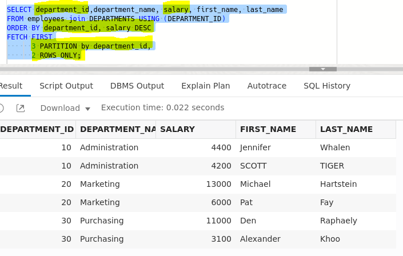This screenshot has height=256, width=403.
Task: Click the SALARY column header
Action: click(x=177, y=129)
